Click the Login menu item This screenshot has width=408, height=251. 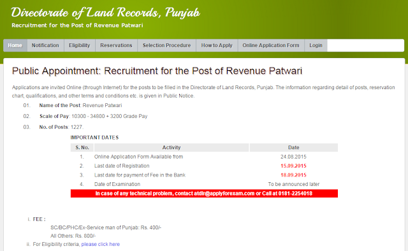[316, 45]
